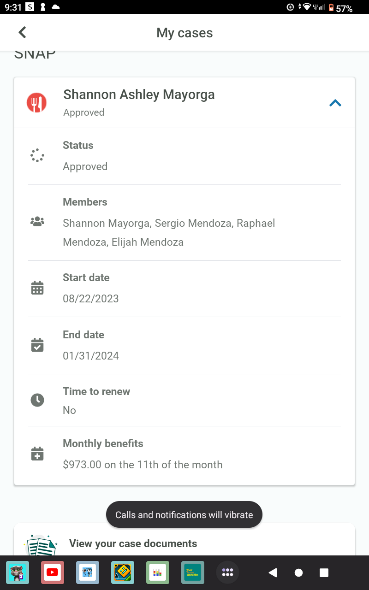Open recent apps with the square button

coord(324,572)
